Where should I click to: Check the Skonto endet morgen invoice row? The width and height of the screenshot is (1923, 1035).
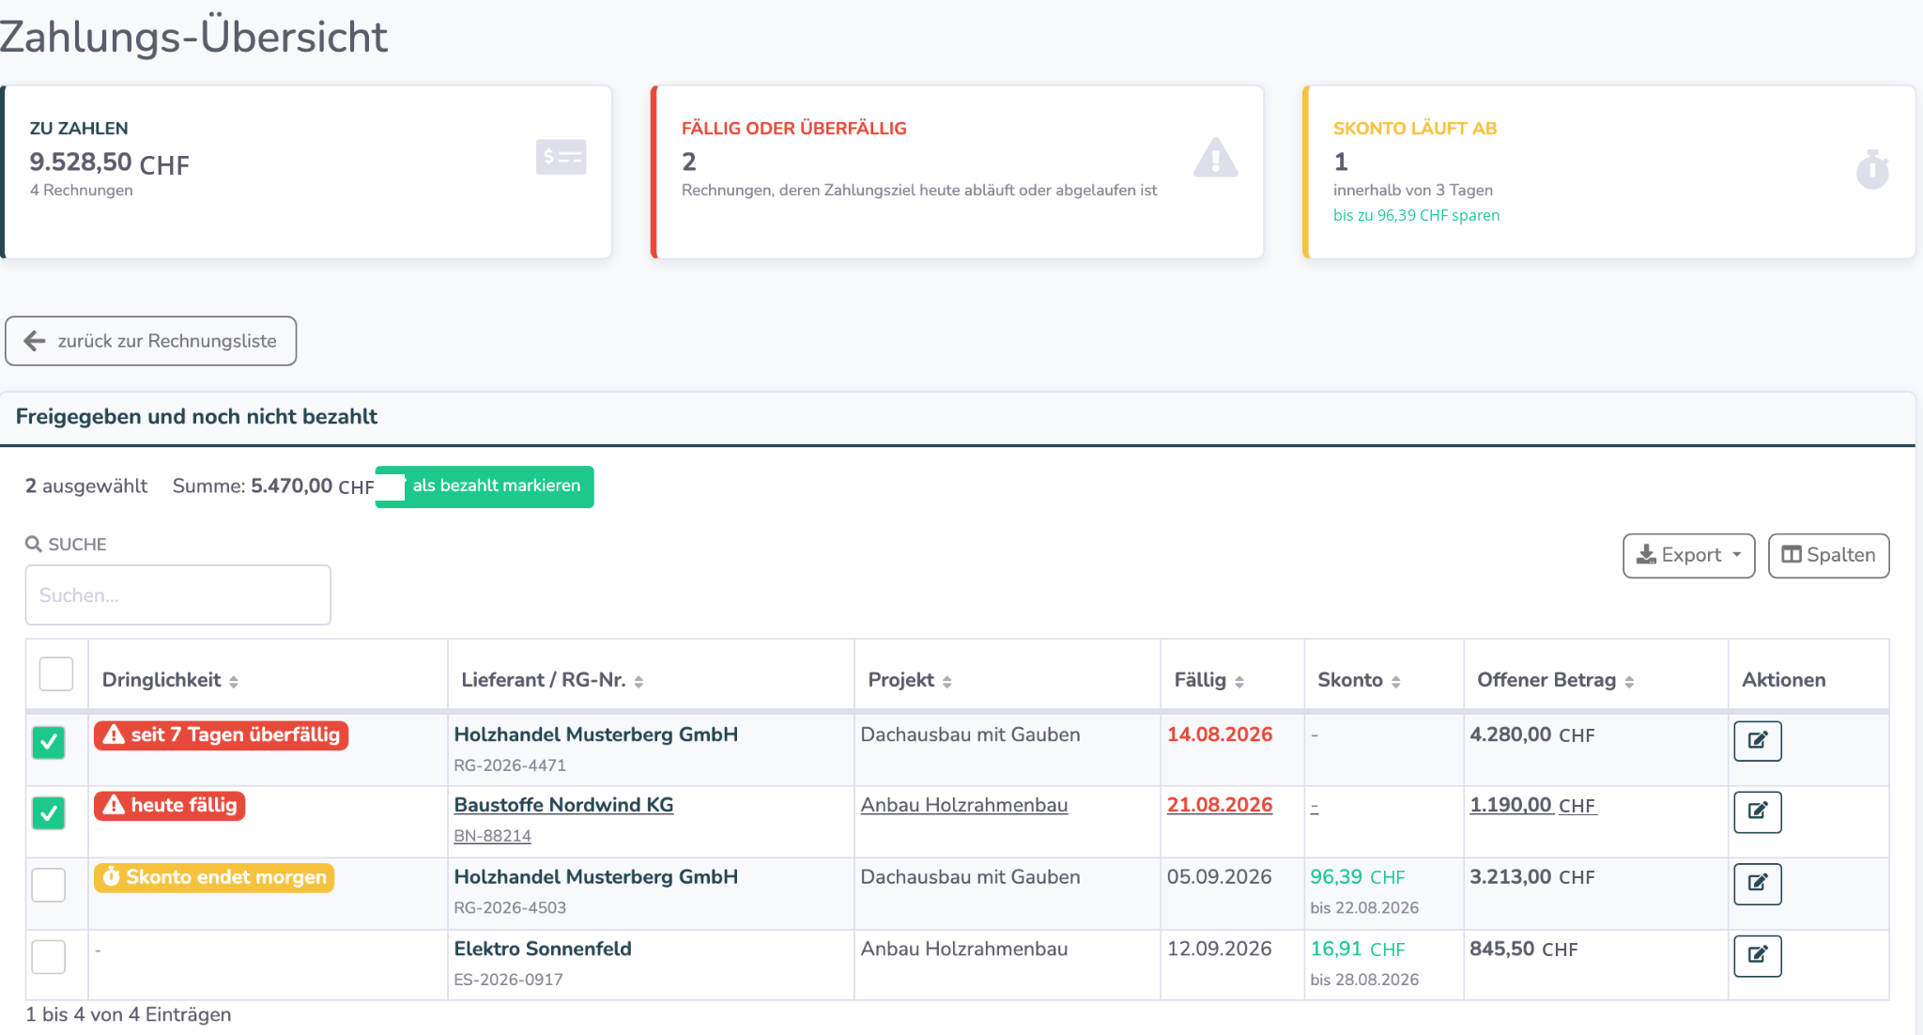49,885
